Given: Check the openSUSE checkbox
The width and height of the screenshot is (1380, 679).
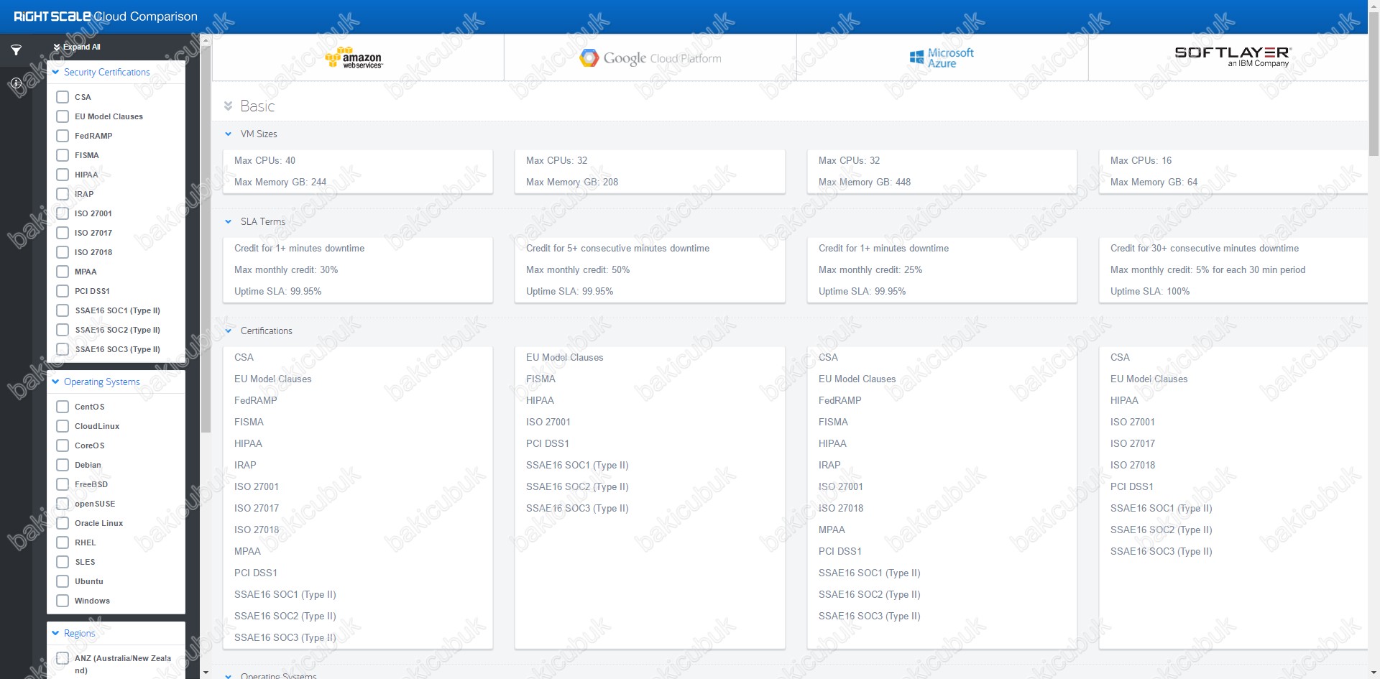Looking at the screenshot, I should (63, 504).
